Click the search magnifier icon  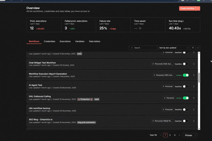coord(132,48)
